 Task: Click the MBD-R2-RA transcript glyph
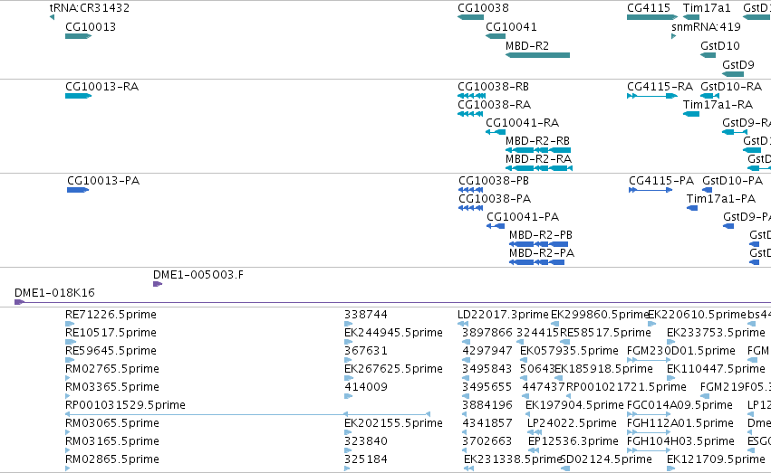click(x=539, y=168)
